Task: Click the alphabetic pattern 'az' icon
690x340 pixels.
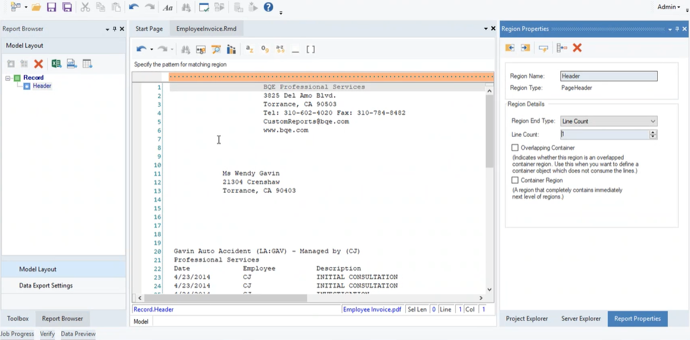Action: (x=250, y=49)
